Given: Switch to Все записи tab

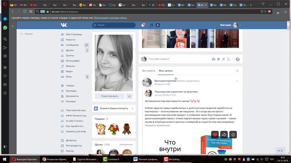Looking at the screenshot, I should click(149, 71).
